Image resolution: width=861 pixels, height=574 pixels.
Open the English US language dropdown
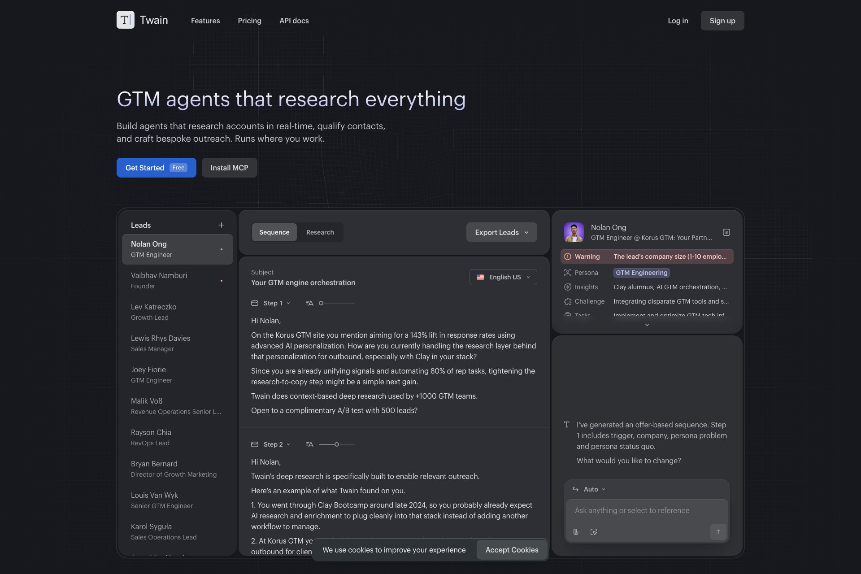(x=503, y=277)
